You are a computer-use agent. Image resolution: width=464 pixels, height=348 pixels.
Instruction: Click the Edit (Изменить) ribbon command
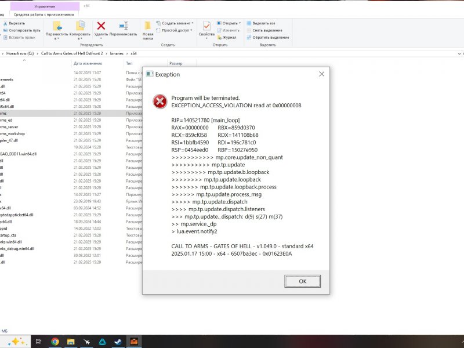(x=228, y=30)
